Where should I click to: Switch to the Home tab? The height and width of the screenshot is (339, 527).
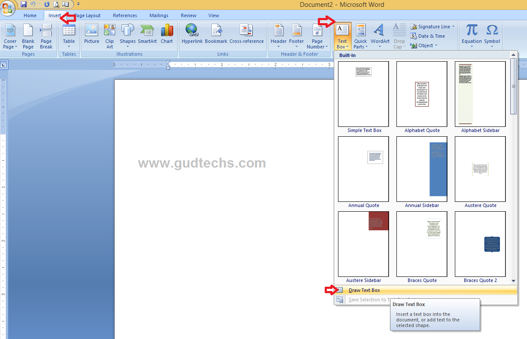(30, 15)
